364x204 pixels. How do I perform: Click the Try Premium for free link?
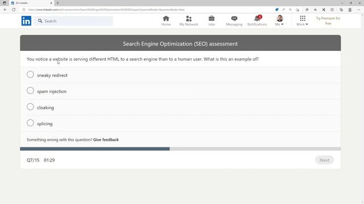[328, 21]
